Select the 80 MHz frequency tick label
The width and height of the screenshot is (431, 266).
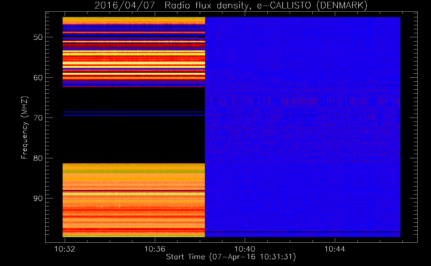(38, 158)
